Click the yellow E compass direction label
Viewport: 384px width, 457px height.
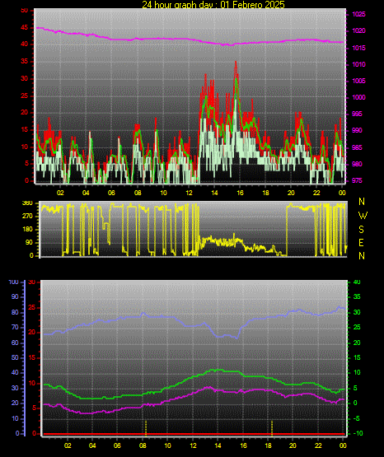[x=361, y=242]
